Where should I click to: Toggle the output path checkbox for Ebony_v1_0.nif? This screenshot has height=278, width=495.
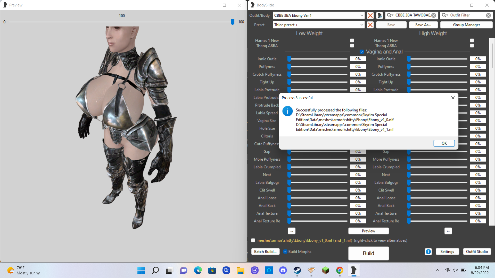tap(253, 240)
